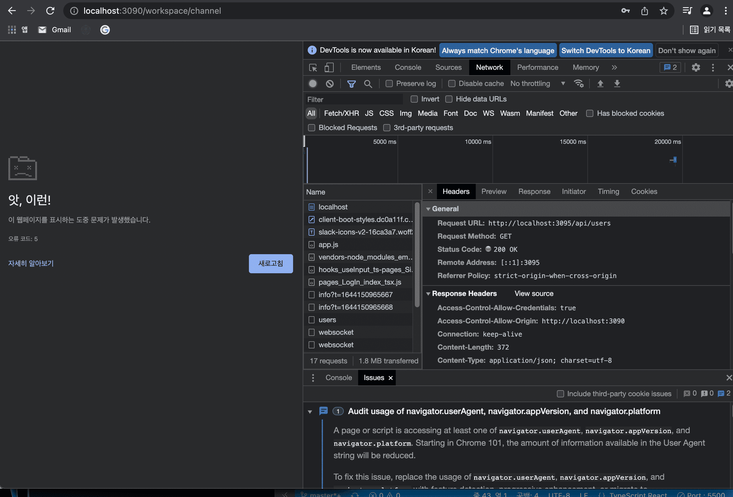Switch to the Console panel tab

[408, 67]
